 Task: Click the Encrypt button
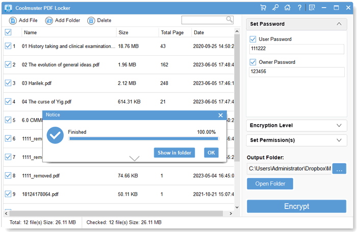296,206
